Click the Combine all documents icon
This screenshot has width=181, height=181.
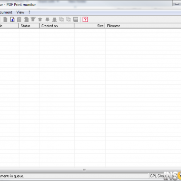(69, 20)
